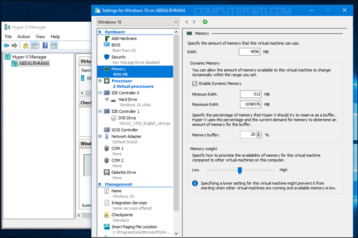Open the Help menu in Hyper-V Manager

55,36
